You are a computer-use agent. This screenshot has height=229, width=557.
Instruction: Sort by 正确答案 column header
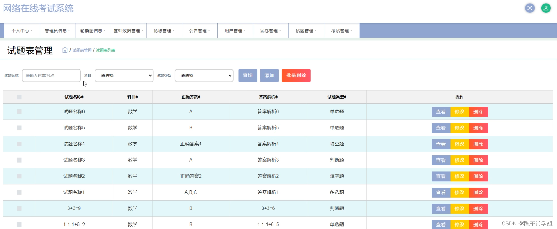pyautogui.click(x=191, y=97)
